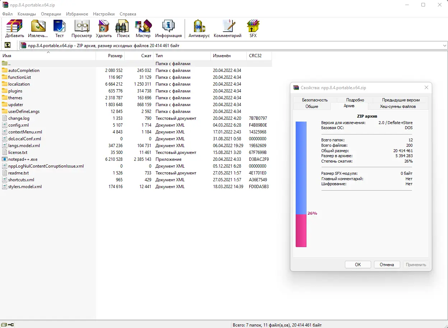Image resolution: width=448 pixels, height=328 pixels.
Task: Select the langs.model.xml file name
Action: [24, 146]
